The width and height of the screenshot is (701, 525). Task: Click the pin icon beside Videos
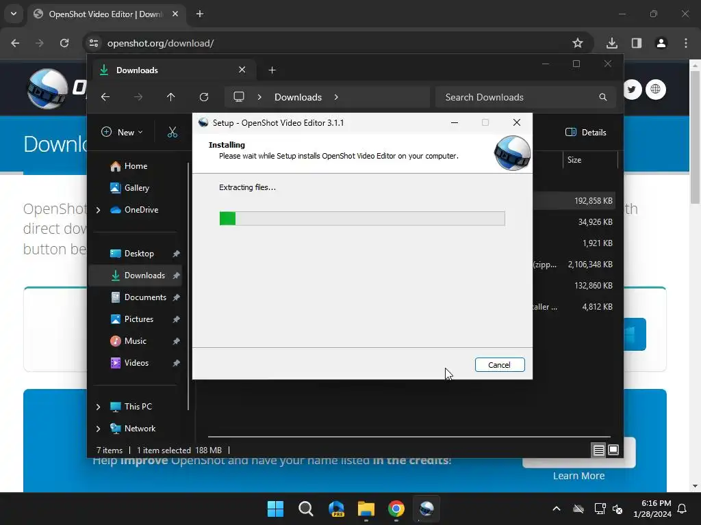pyautogui.click(x=176, y=363)
